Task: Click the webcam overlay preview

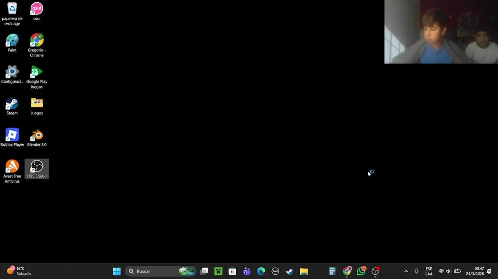Action: [441, 32]
